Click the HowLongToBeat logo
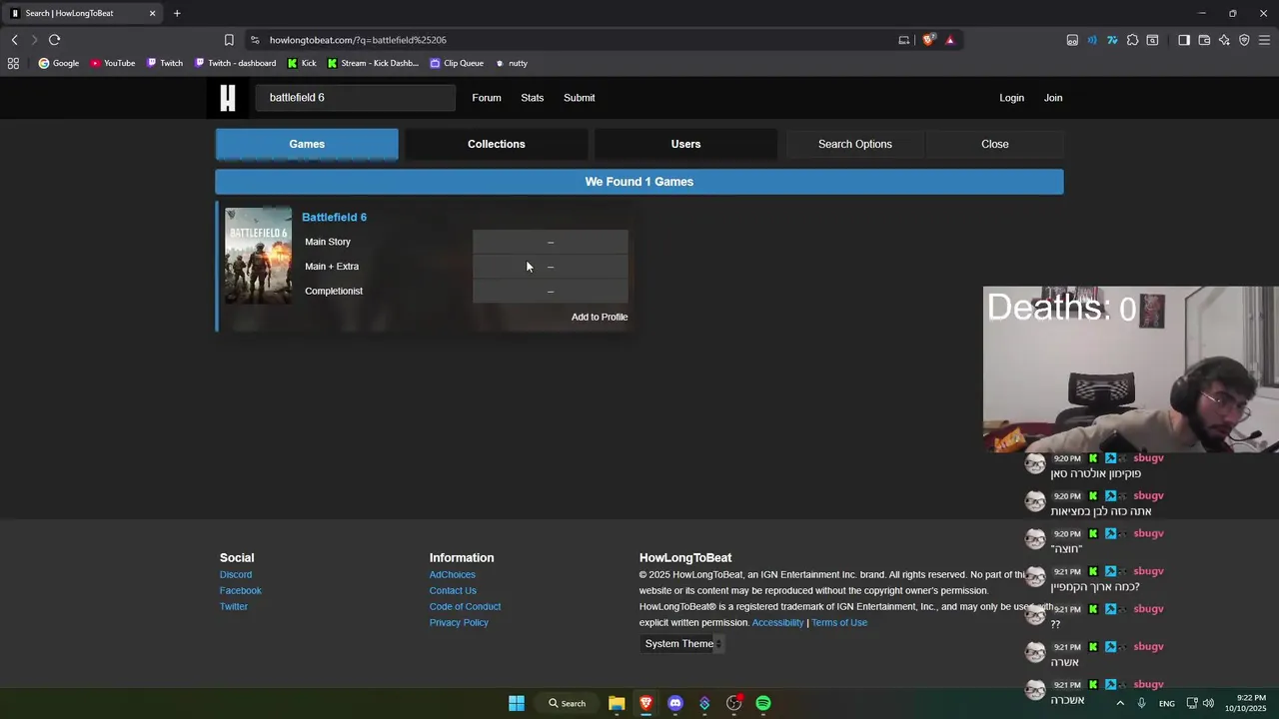This screenshot has height=719, width=1279. point(228,98)
